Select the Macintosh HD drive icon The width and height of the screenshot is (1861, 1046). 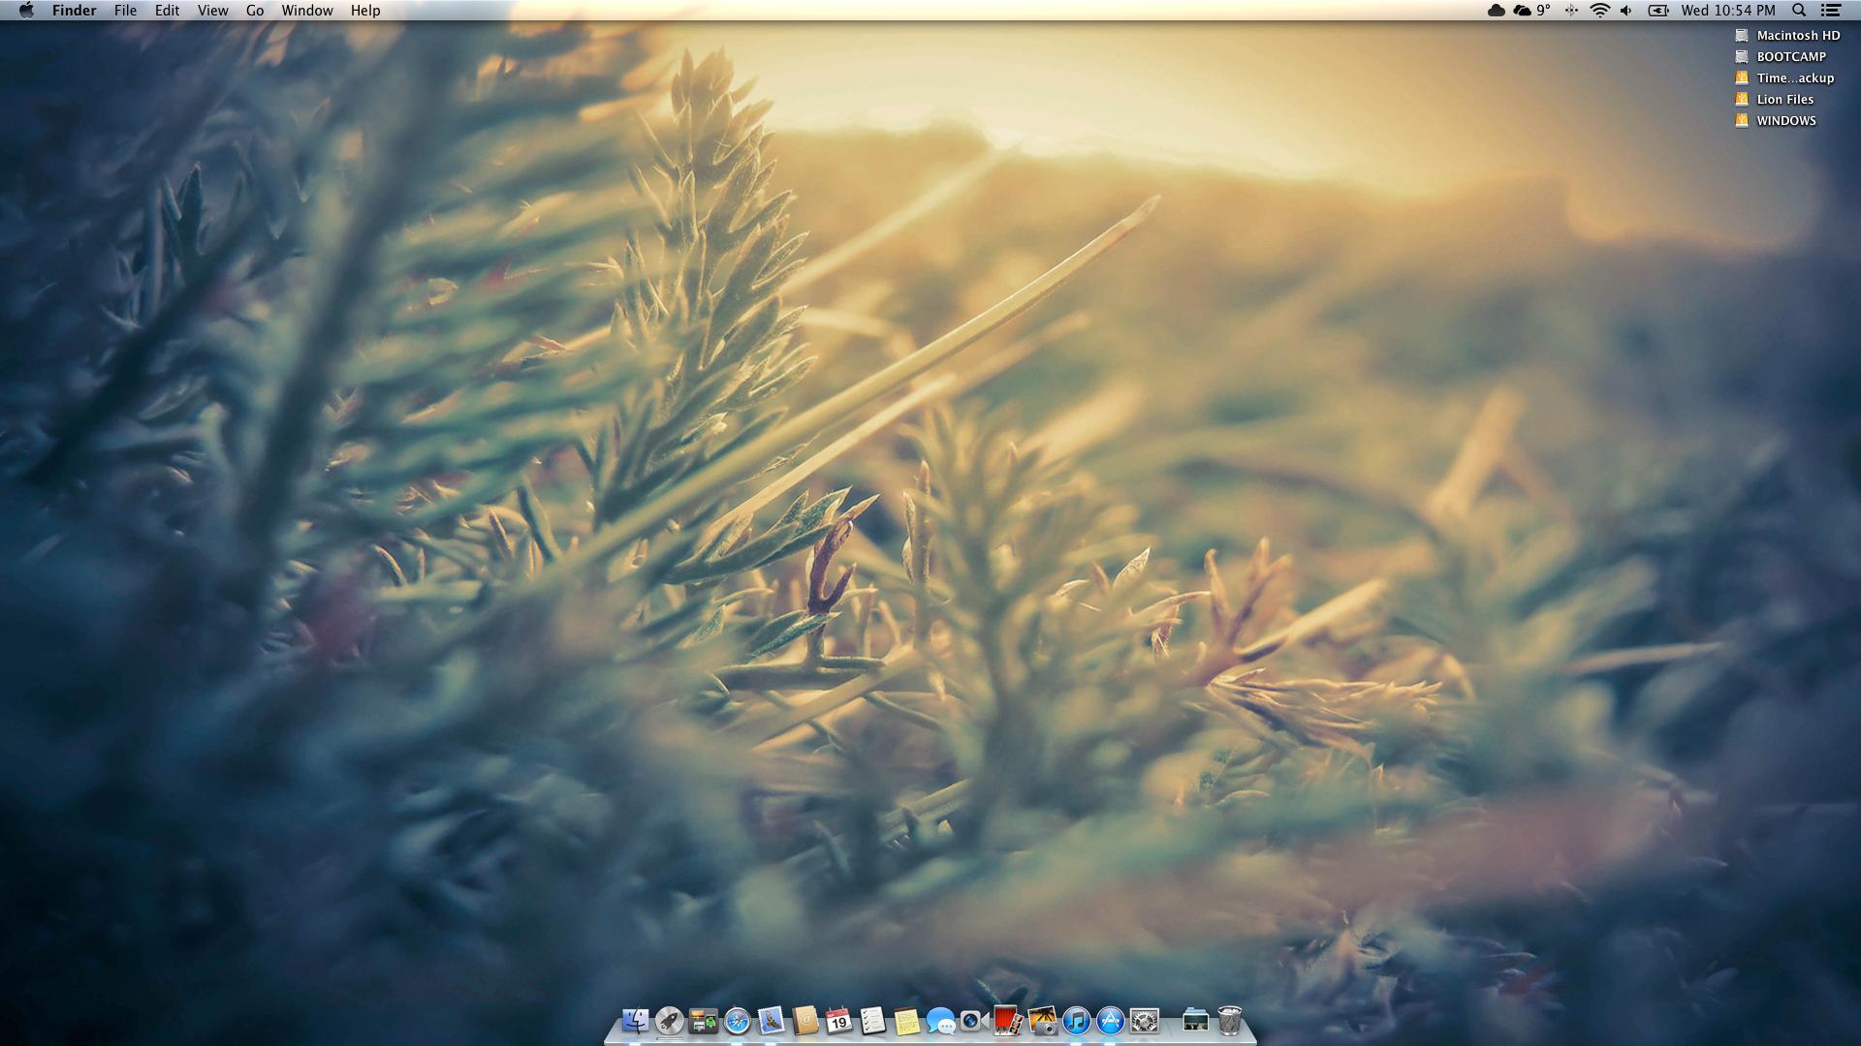point(1741,35)
